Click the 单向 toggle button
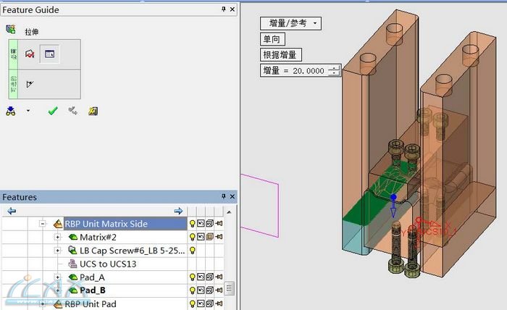The height and width of the screenshot is (310, 507). (272, 39)
